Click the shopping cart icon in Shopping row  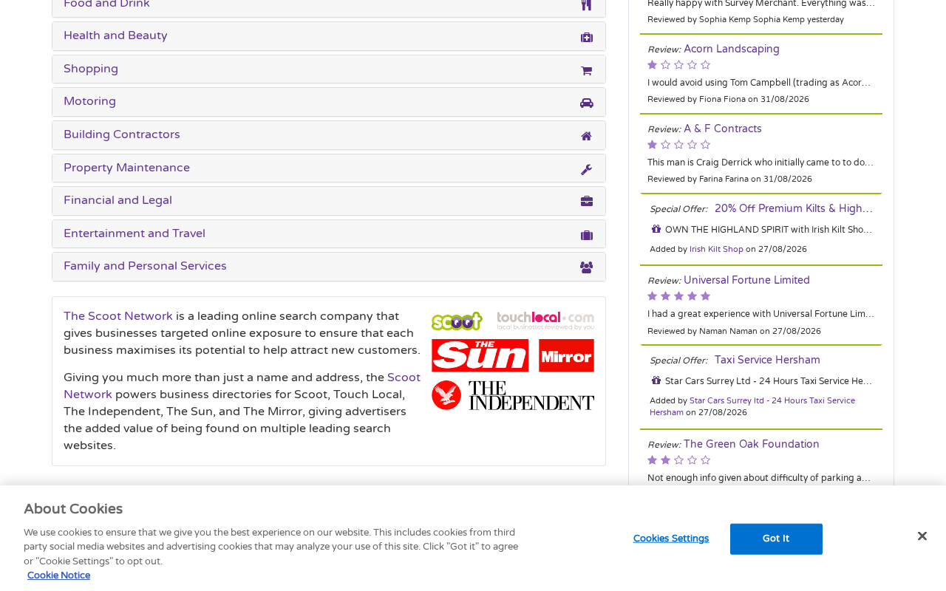586,70
